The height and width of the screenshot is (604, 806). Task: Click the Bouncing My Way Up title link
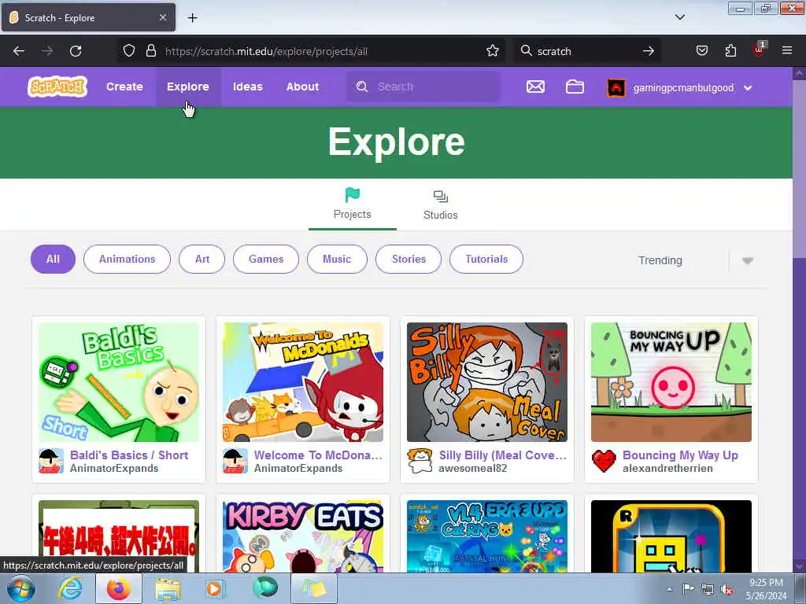[x=680, y=455]
